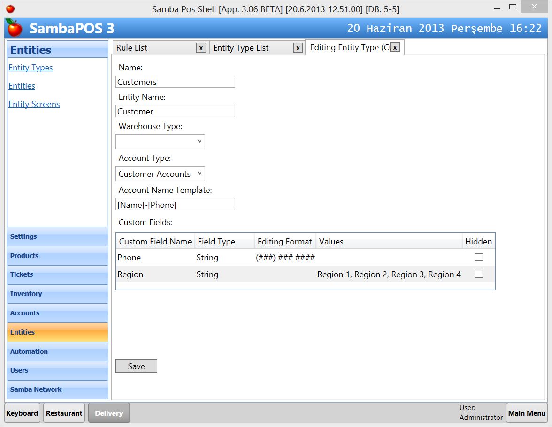
Task: Click the Main Menu button
Action: coord(527,413)
